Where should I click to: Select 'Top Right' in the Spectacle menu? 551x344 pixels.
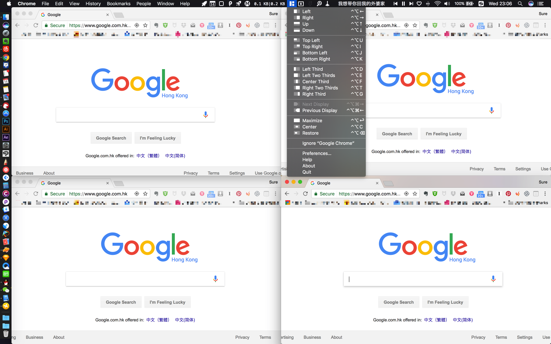pyautogui.click(x=326, y=47)
